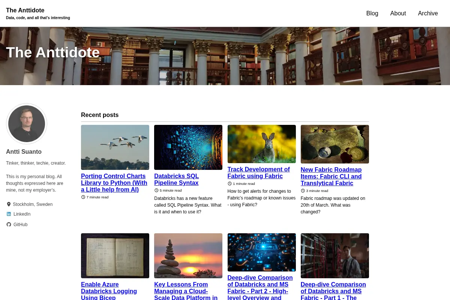Open Deep-dive Comparison Part 1 post title
The height and width of the screenshot is (300, 450).
[333, 291]
